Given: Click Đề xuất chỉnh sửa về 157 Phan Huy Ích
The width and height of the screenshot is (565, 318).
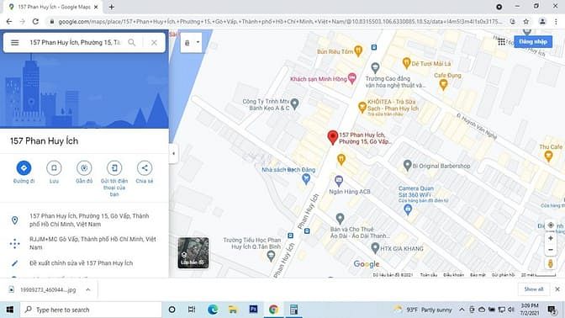Looking at the screenshot, I should point(81,263).
